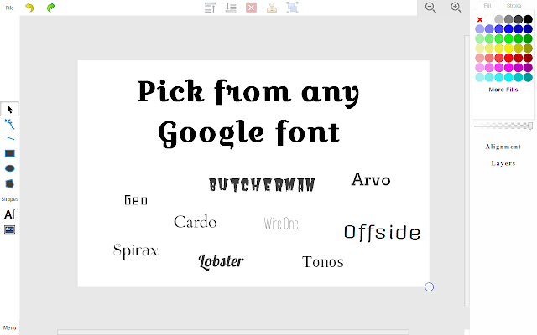Open More Fills options
This screenshot has width=537, height=335.
tap(503, 89)
